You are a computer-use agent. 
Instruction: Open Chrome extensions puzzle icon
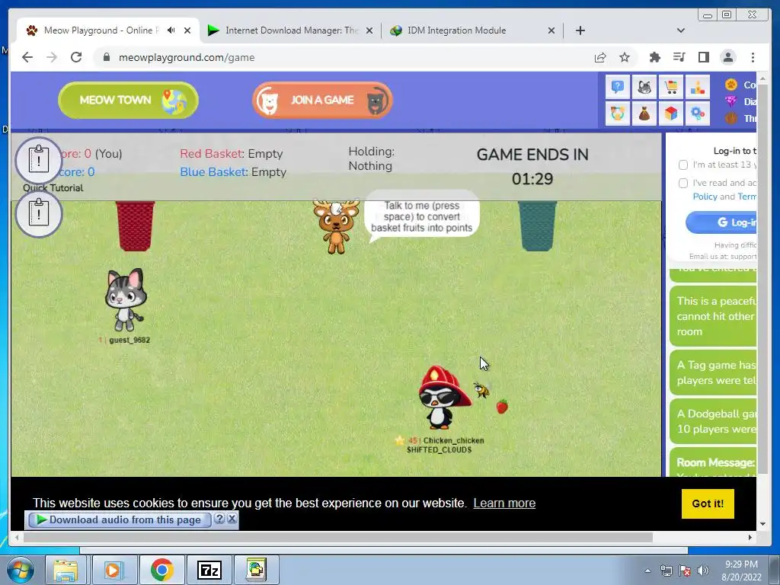pos(654,57)
